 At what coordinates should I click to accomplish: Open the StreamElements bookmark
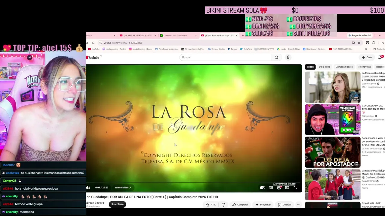coord(193,49)
